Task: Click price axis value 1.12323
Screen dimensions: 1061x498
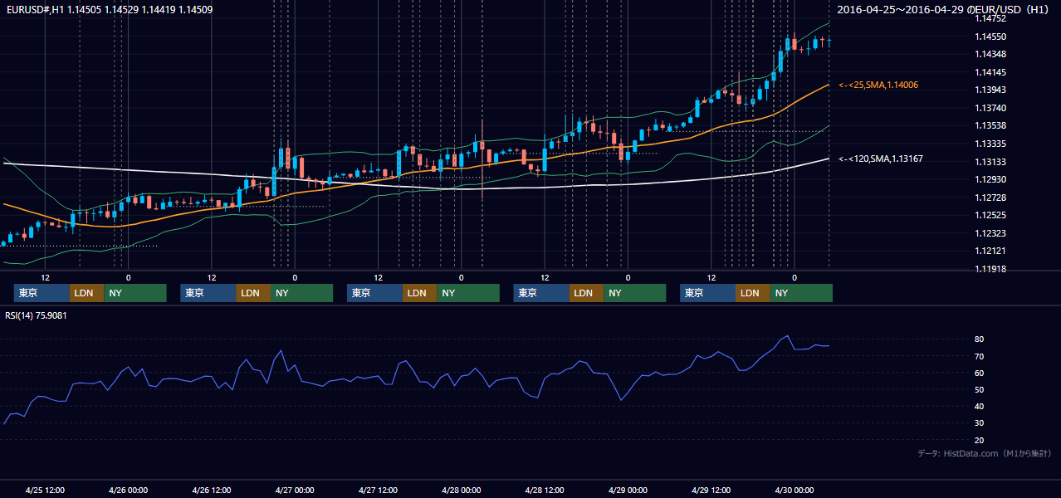Action: point(990,233)
